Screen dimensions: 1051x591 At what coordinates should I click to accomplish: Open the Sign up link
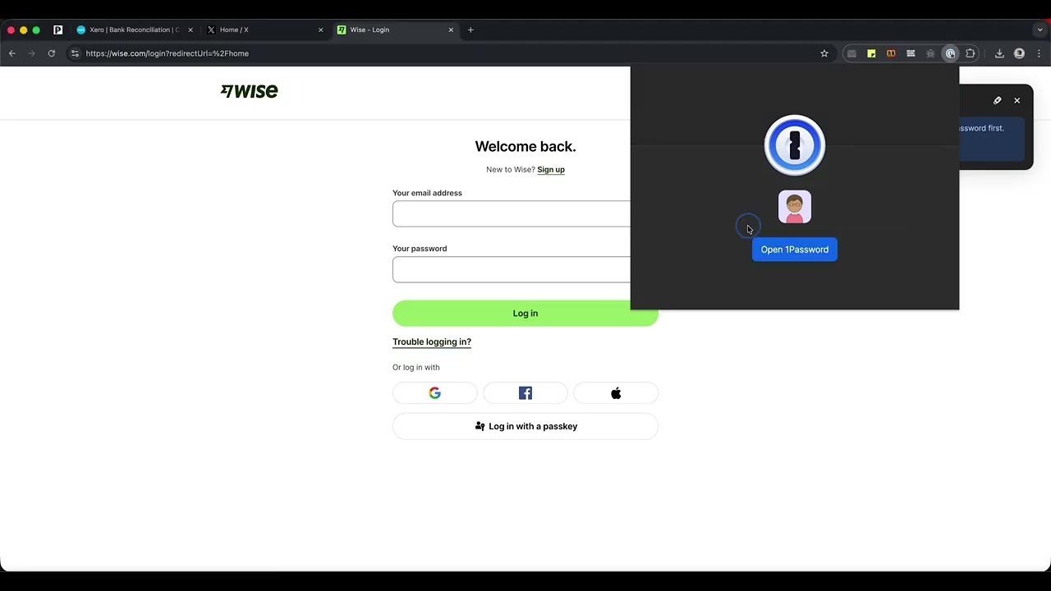point(551,170)
